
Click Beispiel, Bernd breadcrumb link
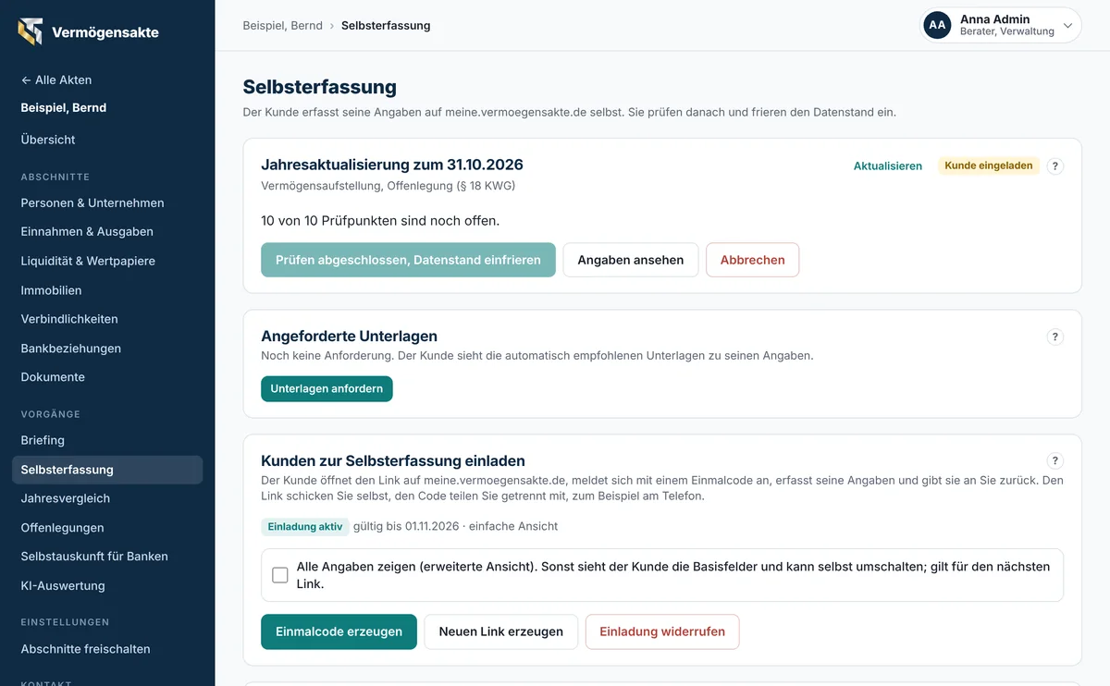(282, 26)
